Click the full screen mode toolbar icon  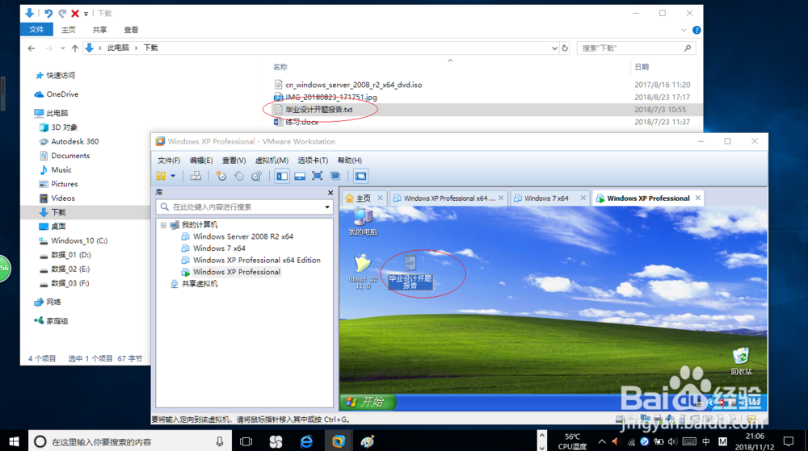tap(318, 176)
